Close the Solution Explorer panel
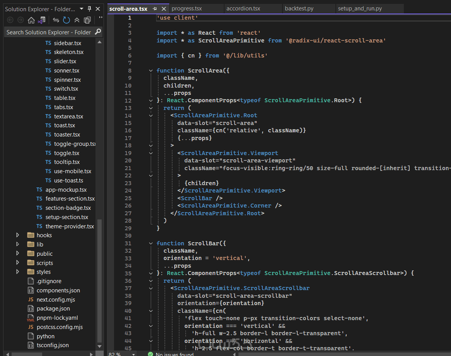 coord(98,9)
